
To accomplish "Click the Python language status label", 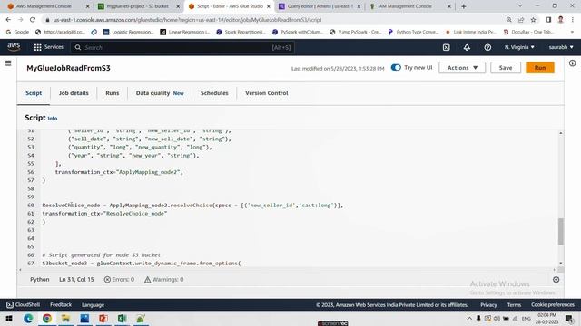I will tap(40, 280).
